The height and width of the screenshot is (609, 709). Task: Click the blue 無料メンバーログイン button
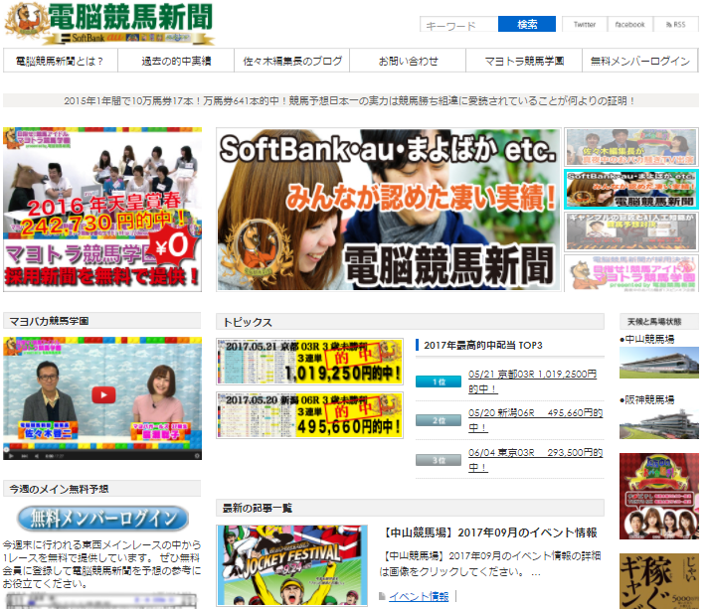point(102,519)
